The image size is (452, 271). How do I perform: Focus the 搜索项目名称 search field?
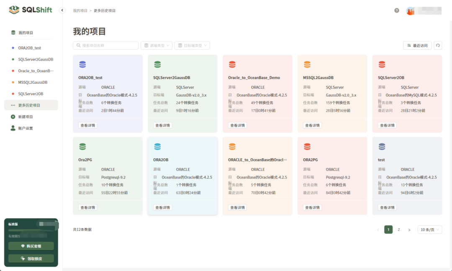[105, 45]
